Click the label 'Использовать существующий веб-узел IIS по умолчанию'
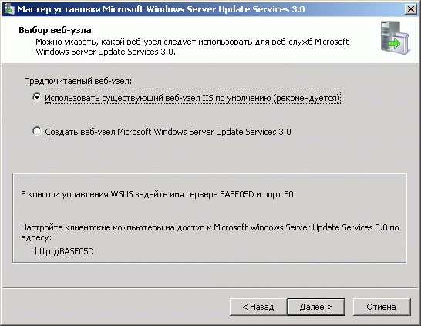This screenshot has width=421, height=326. click(x=193, y=98)
